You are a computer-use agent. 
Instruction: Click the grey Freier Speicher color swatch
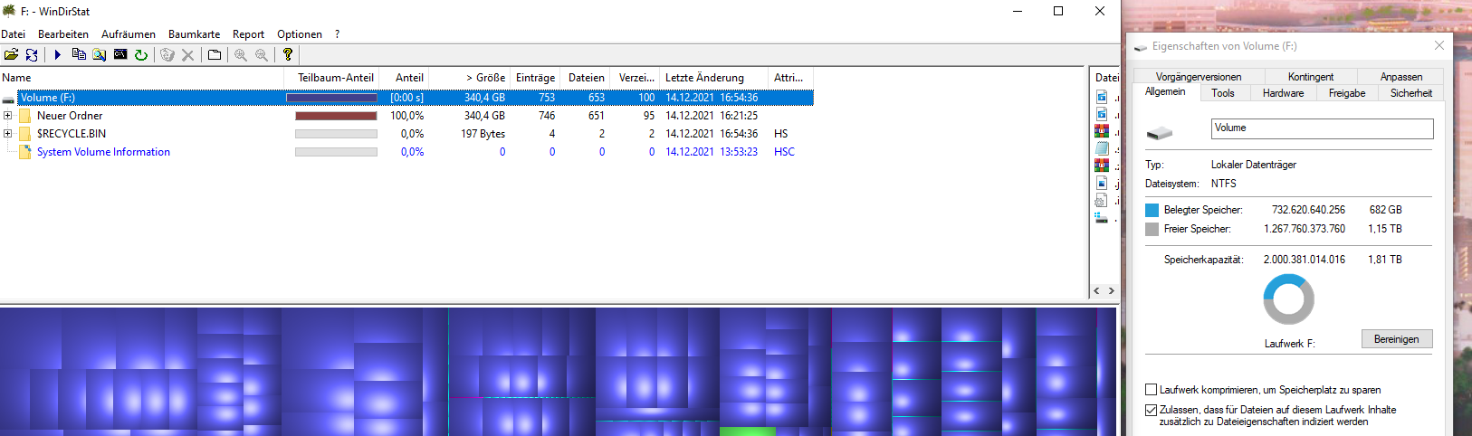tap(1152, 230)
